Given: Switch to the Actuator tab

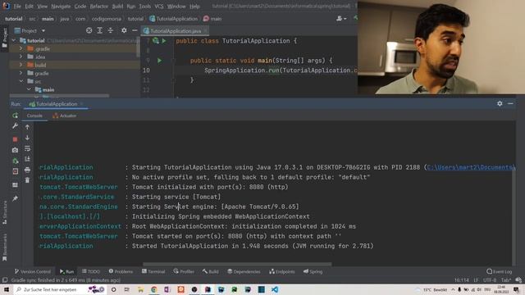Looking at the screenshot, I should [65, 116].
